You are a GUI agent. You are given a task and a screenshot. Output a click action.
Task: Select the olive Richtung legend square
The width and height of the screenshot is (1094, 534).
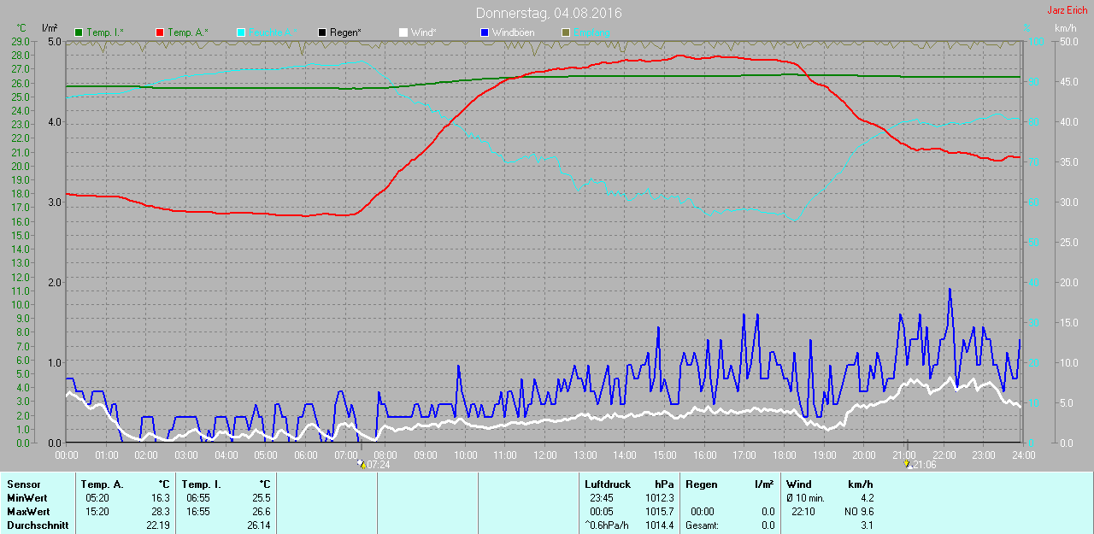point(565,32)
